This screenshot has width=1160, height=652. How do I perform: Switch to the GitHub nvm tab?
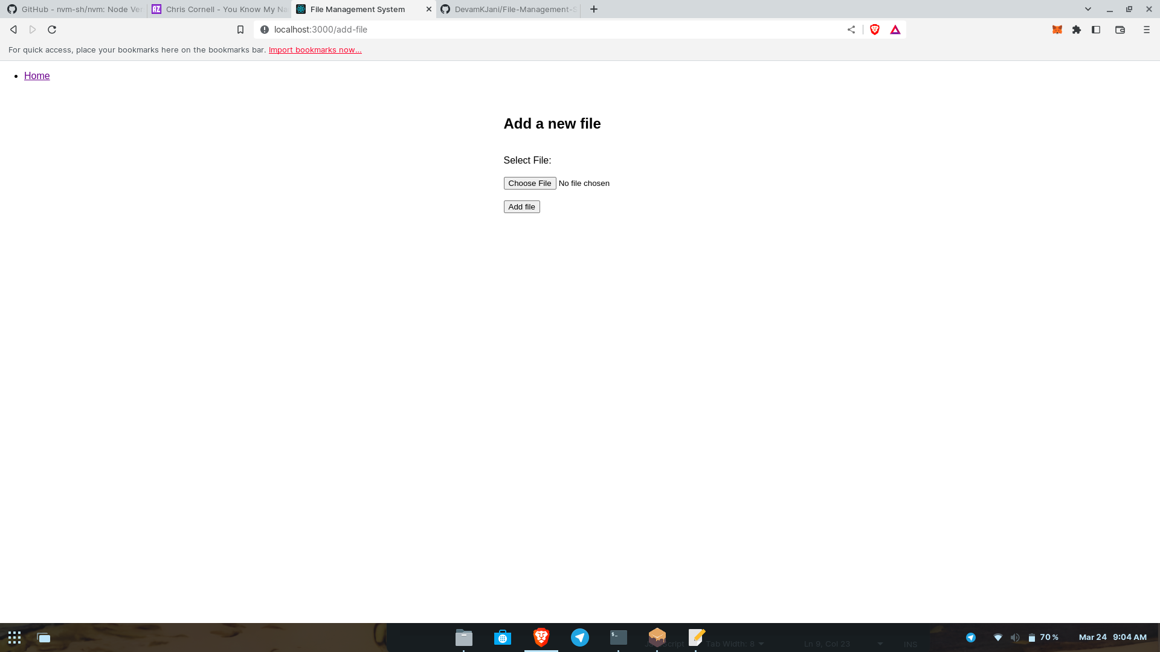pyautogui.click(x=72, y=9)
